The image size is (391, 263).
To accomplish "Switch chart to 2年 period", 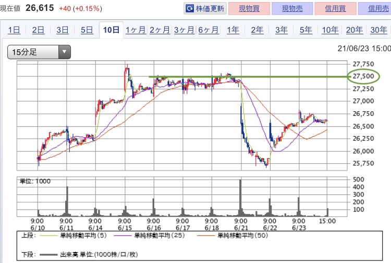I will tap(257, 30).
